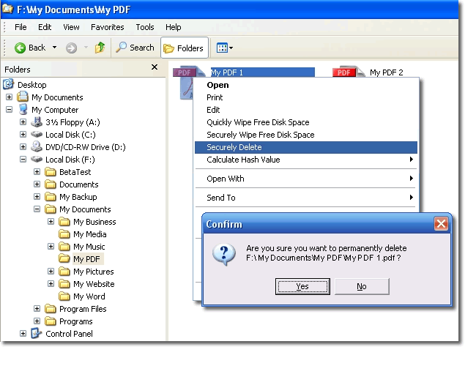Collapse the My Documents folder under F:
This screenshot has height=366, width=476.
[x=37, y=209]
